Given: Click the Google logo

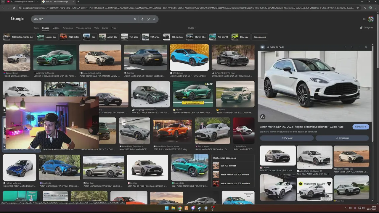Looking at the screenshot, I should 18,19.
